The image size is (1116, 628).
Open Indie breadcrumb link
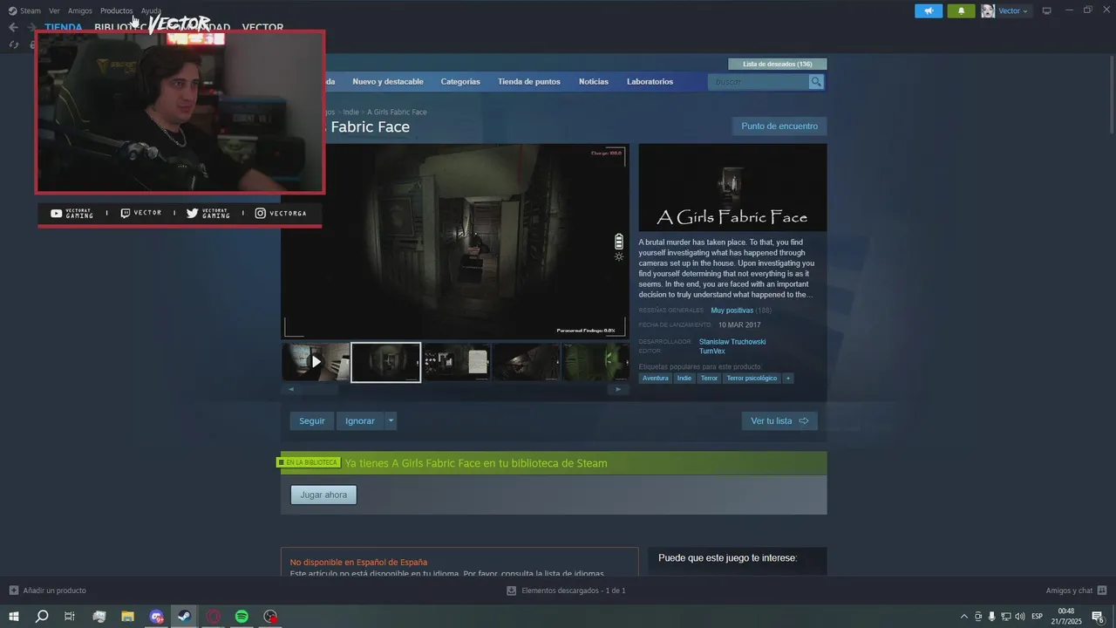(350, 112)
